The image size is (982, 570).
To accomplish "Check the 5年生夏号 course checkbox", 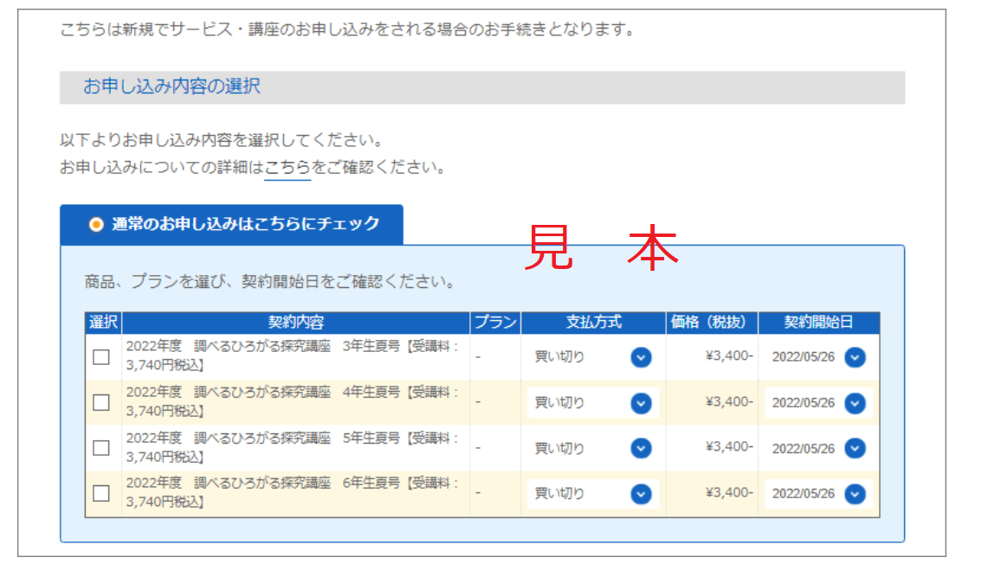I will 100,448.
